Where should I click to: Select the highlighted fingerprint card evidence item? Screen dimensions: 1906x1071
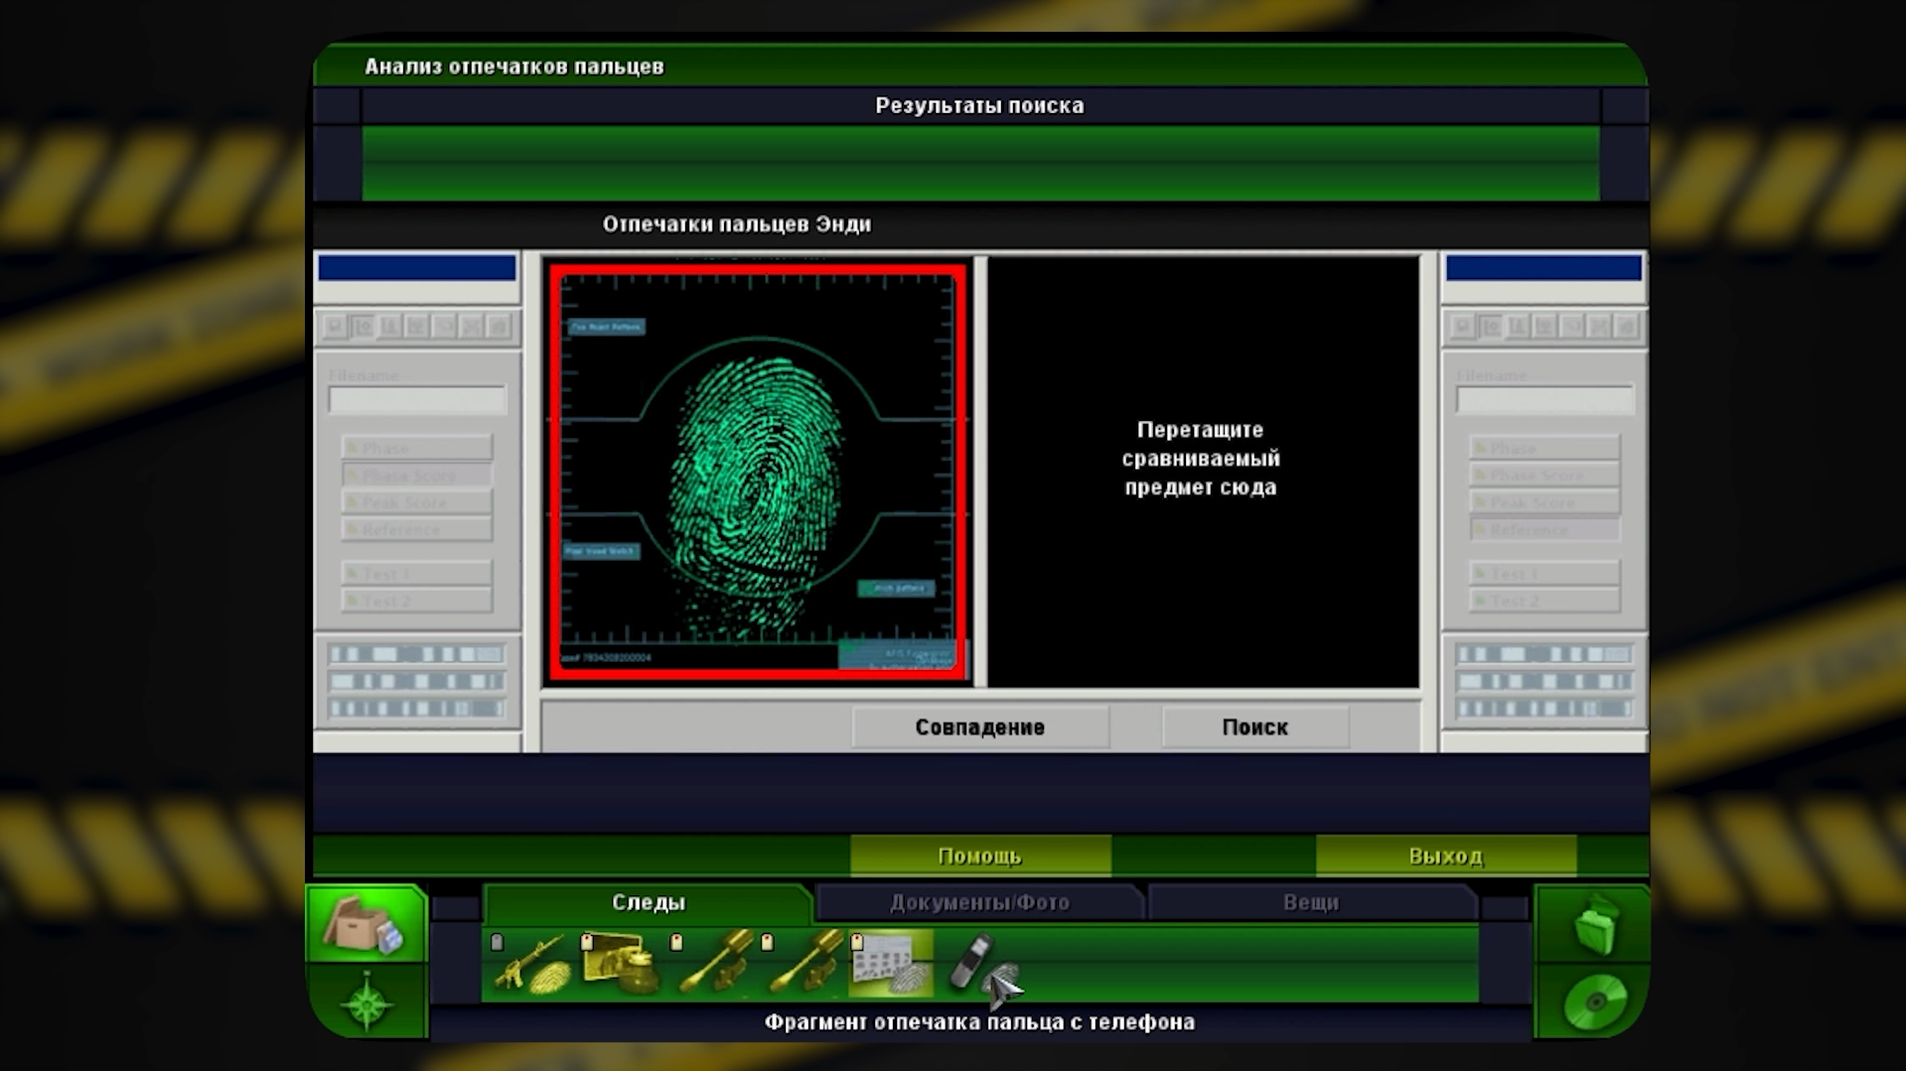pyautogui.click(x=891, y=964)
